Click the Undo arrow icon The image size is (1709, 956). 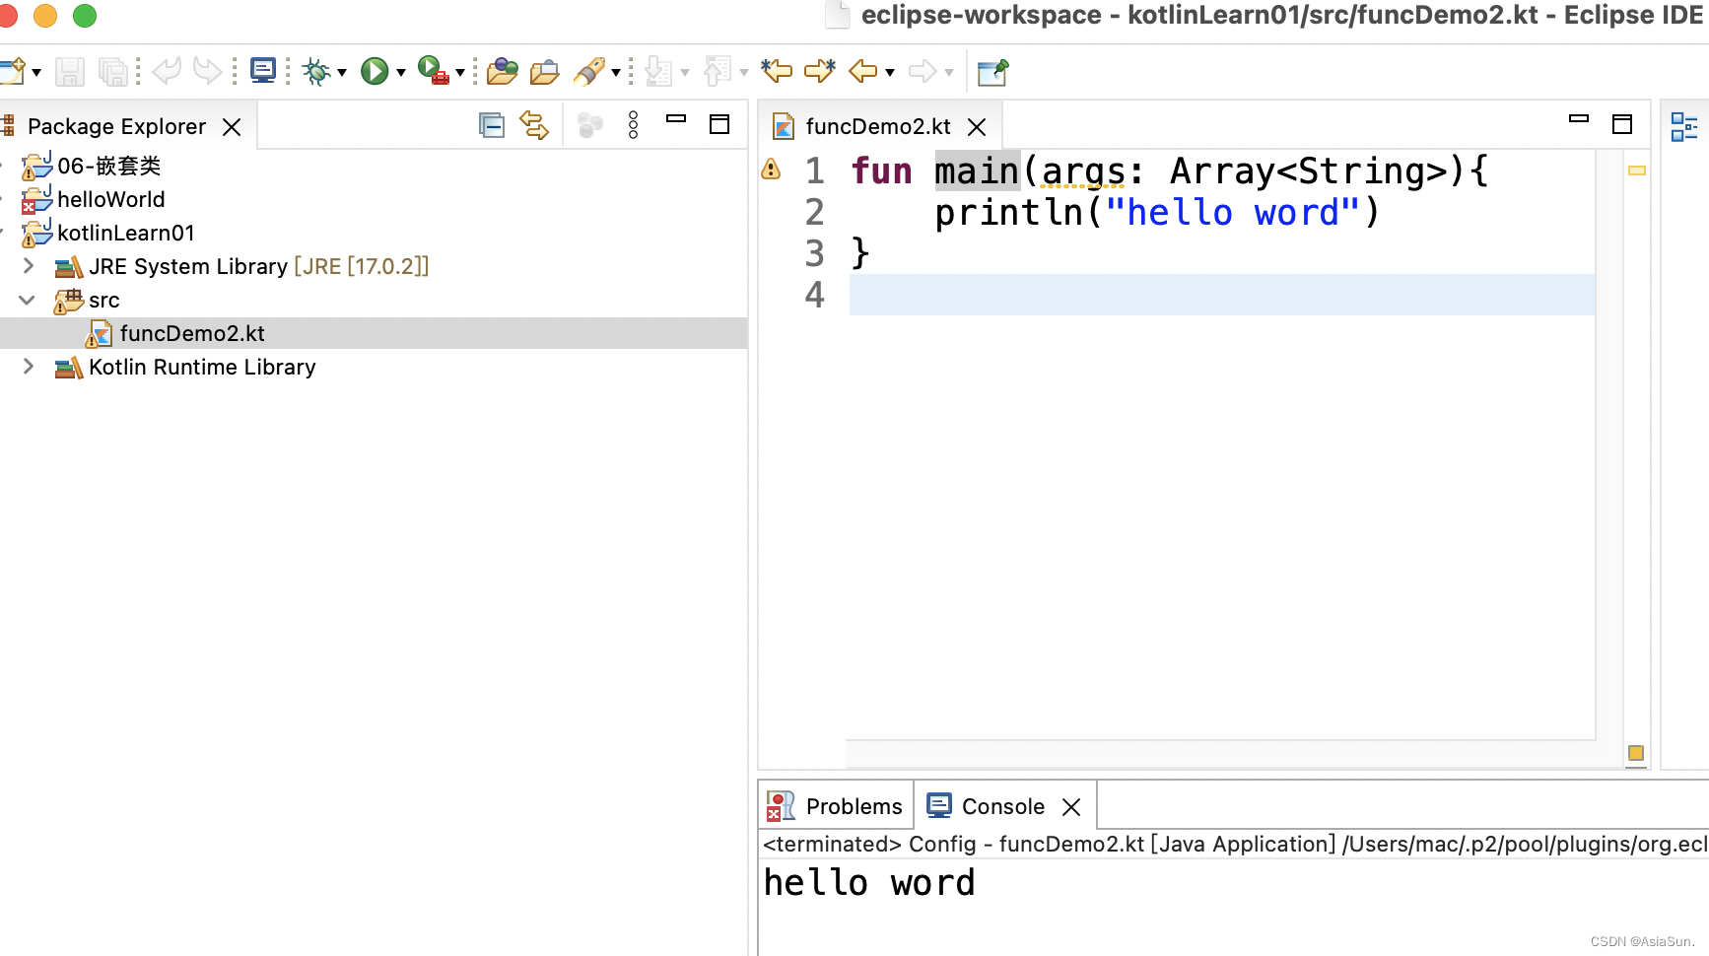coord(167,70)
